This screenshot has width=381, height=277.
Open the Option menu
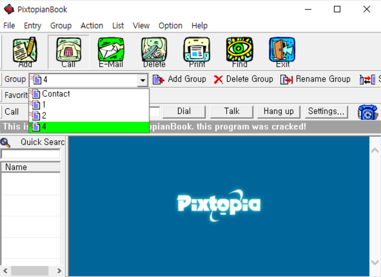[170, 26]
